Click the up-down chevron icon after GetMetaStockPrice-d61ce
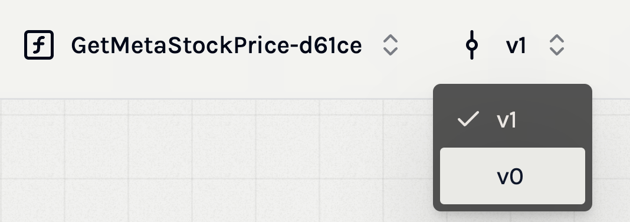This screenshot has height=222, width=630. click(x=390, y=45)
